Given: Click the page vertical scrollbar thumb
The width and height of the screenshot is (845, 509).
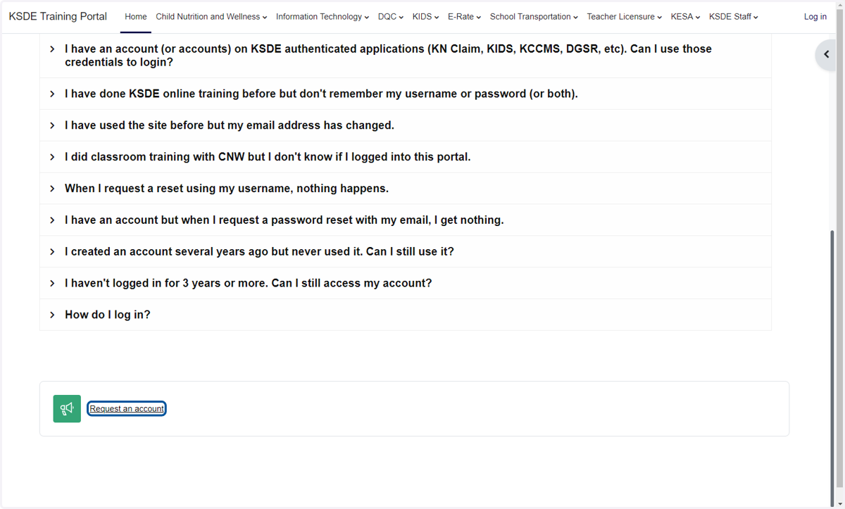Looking at the screenshot, I should click(834, 366).
